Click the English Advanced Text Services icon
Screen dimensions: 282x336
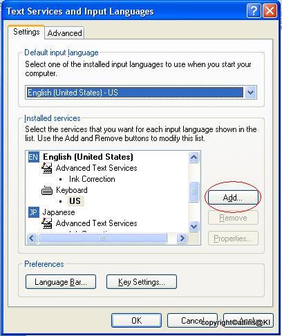(47, 168)
